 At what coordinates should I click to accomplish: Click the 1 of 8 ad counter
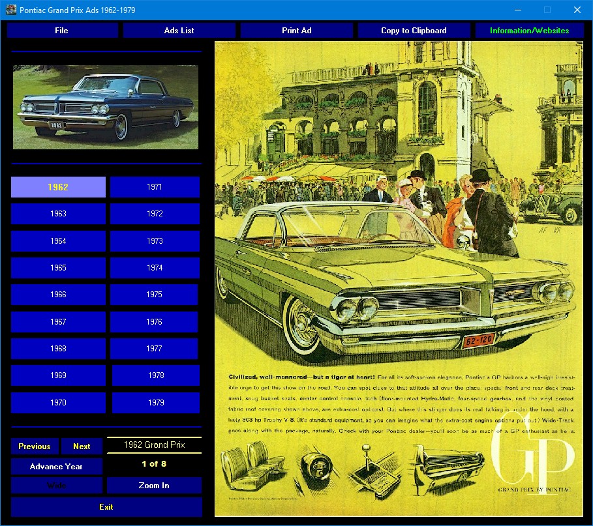(x=154, y=464)
